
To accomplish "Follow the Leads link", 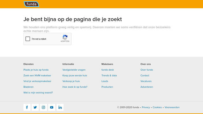I will click(105, 81).
